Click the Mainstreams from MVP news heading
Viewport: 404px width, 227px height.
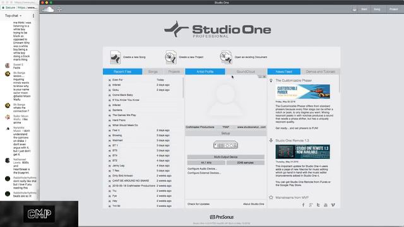click(292, 197)
